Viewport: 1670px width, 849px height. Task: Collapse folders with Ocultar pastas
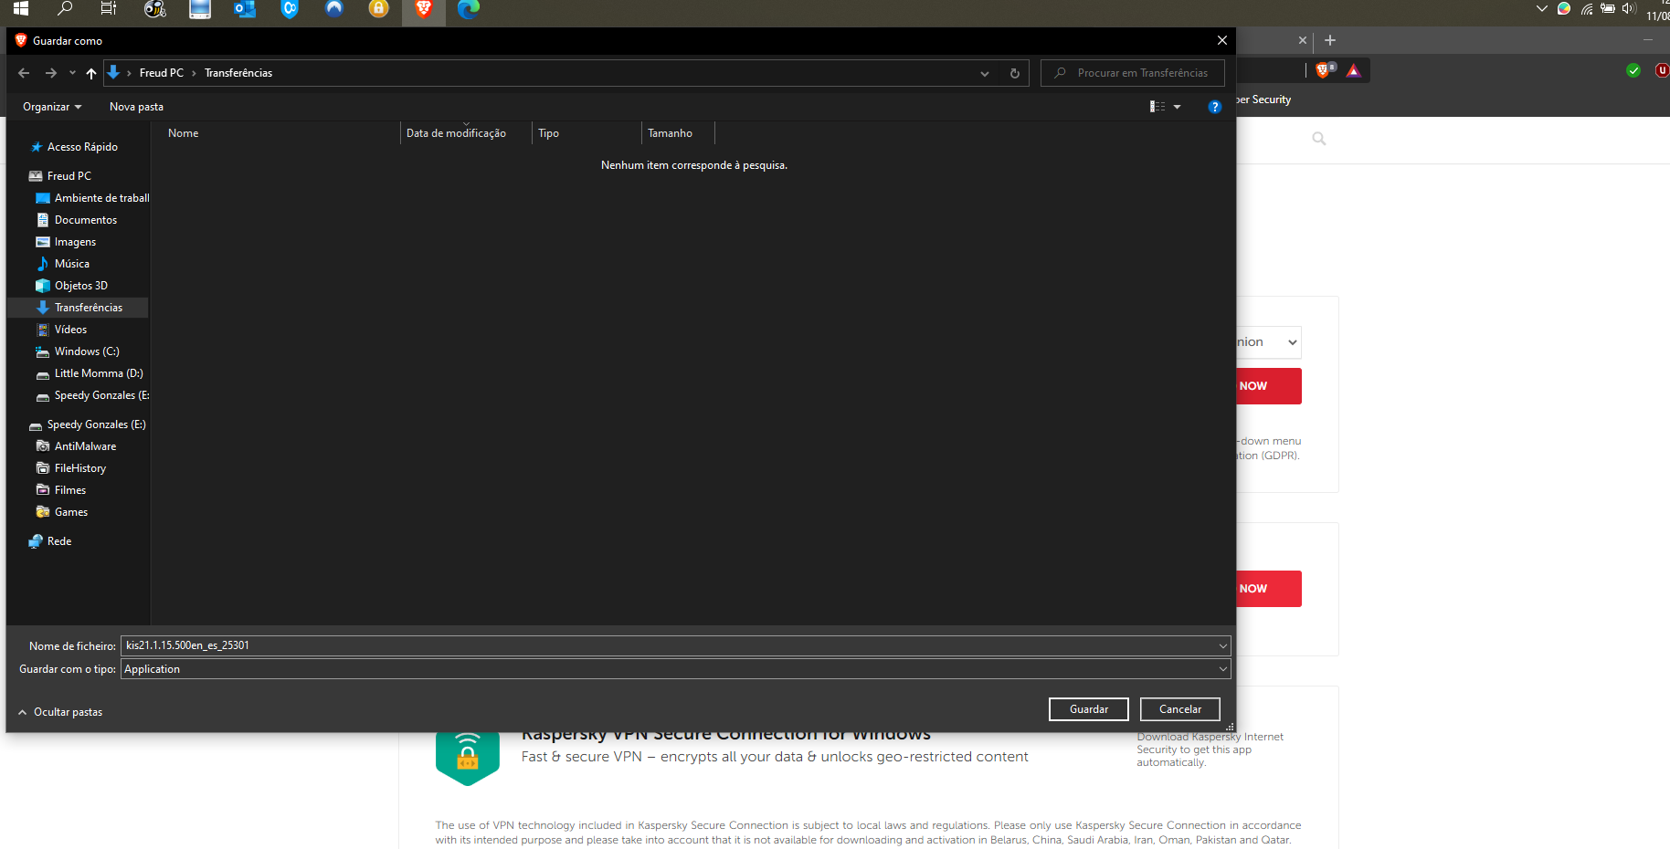(60, 712)
